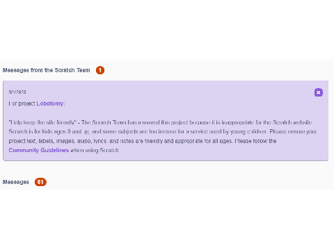
Task: Click the "Help keep the site friendly" quote
Action: tap(42, 122)
